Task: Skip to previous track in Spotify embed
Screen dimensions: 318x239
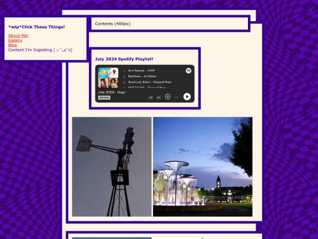Action: (151, 97)
